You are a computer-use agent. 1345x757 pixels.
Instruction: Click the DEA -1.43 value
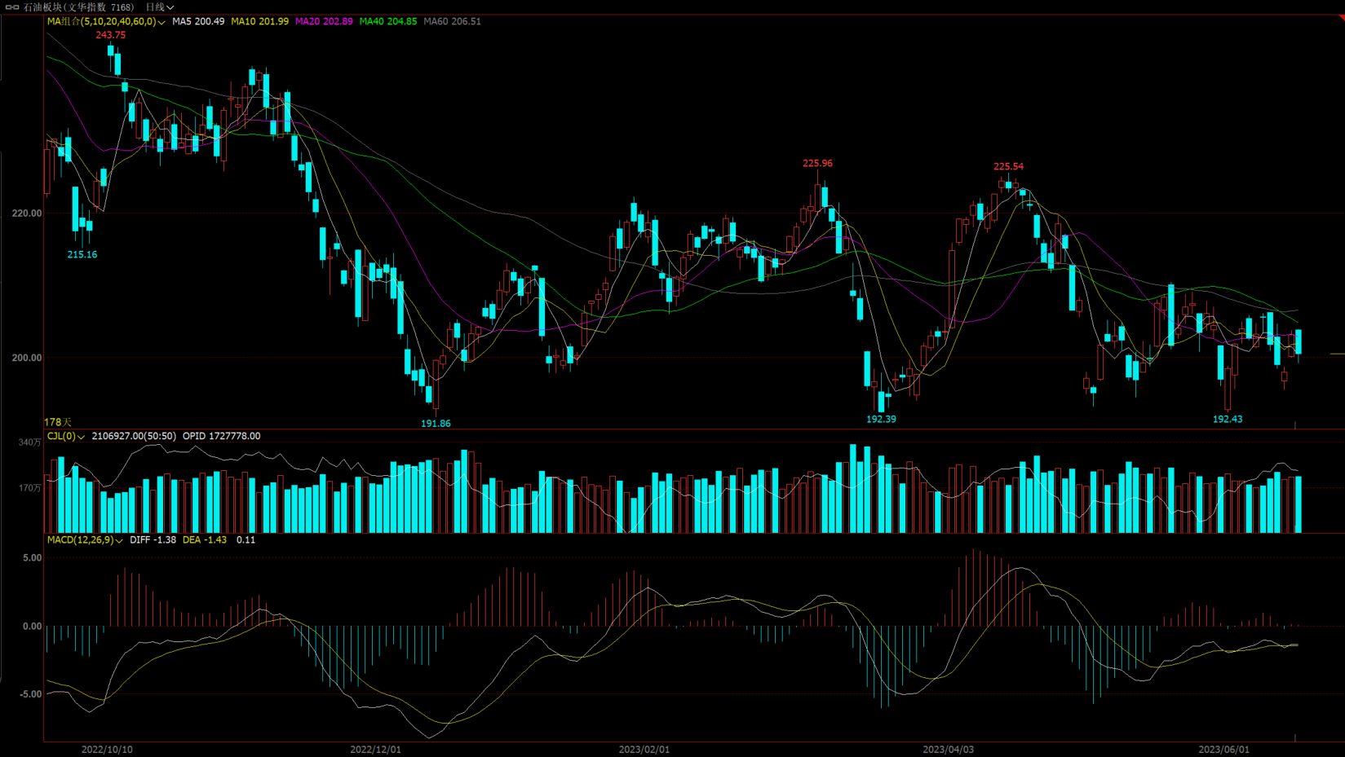(205, 540)
